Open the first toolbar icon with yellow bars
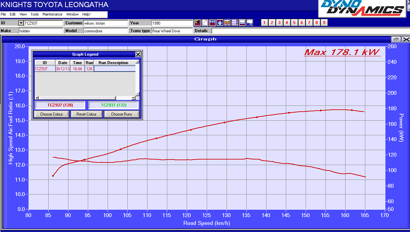The width and height of the screenshot is (410, 232). coord(197,23)
